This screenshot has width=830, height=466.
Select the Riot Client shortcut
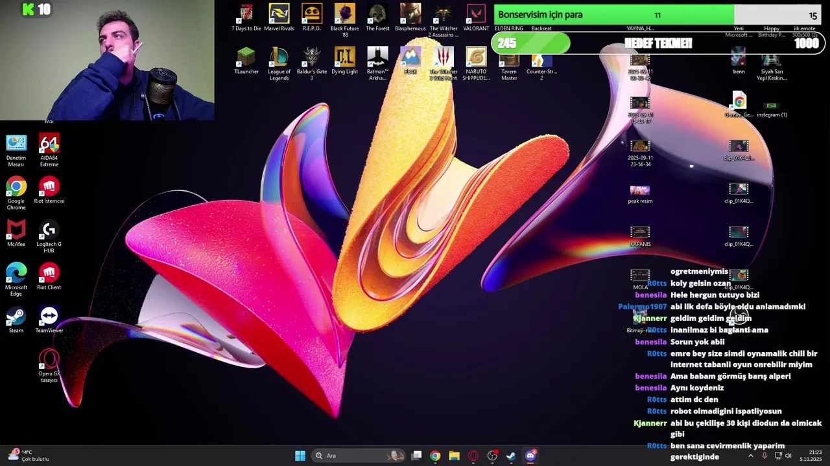pos(49,277)
